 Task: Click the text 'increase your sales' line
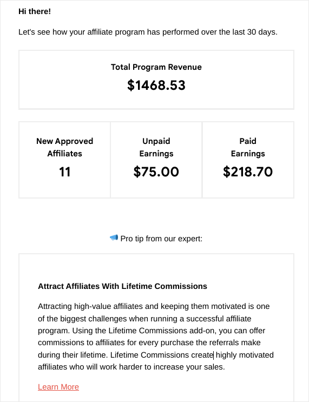pyautogui.click(x=189, y=367)
